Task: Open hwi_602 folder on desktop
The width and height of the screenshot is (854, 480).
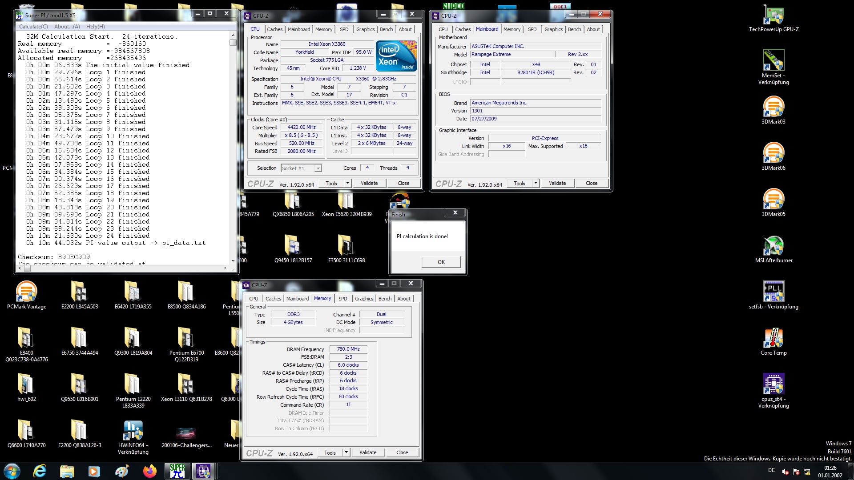Action: point(27,387)
